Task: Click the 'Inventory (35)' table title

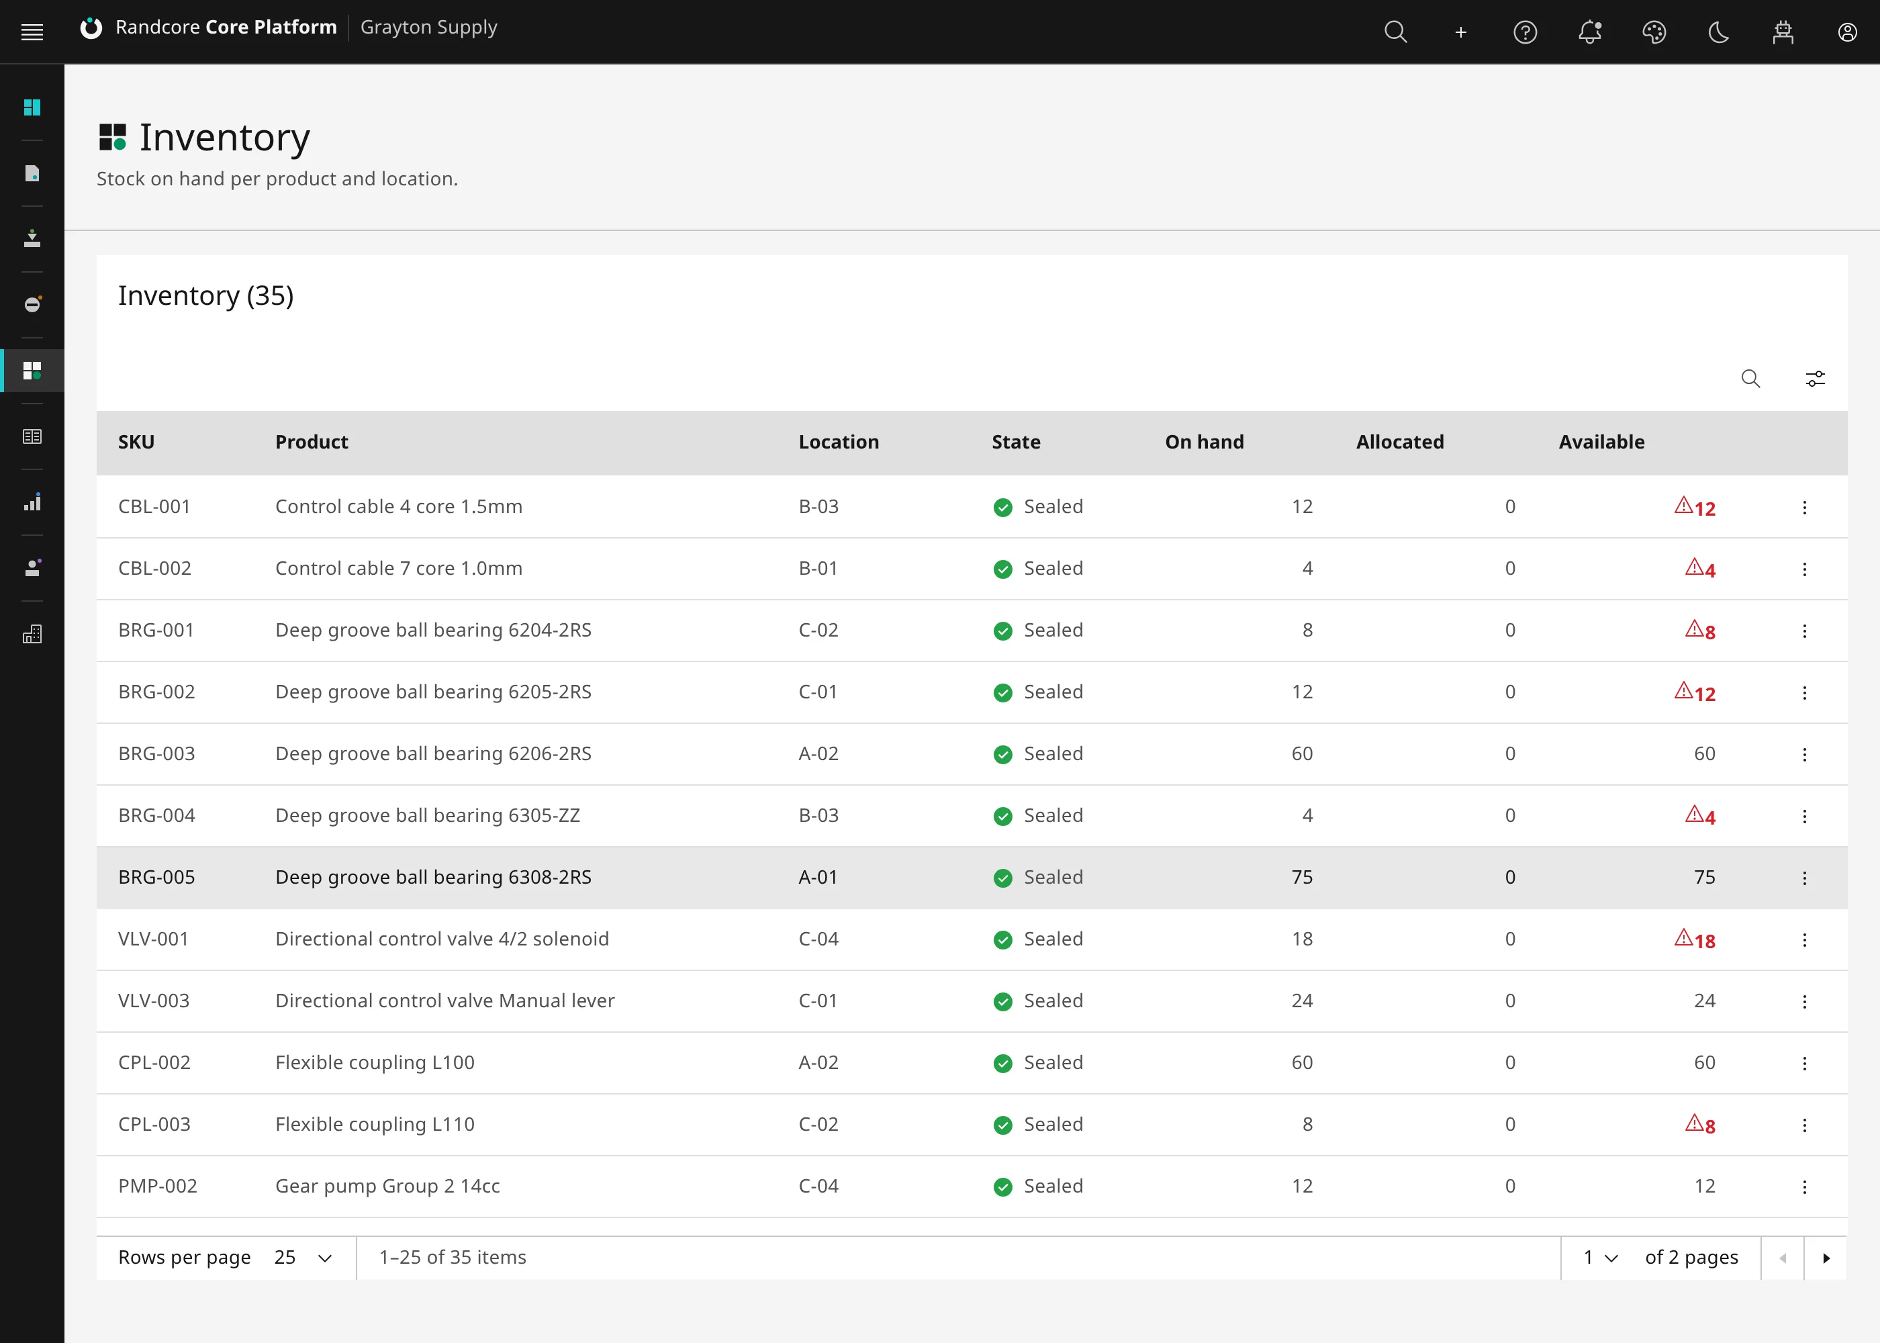Action: (206, 296)
